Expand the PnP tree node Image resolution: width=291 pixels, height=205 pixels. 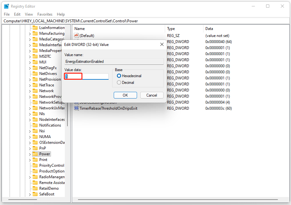point(30,148)
